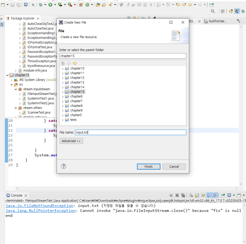Viewport: 246px width, 244px height.
Task: Click the green Run button in toolbar
Action: (50, 5)
